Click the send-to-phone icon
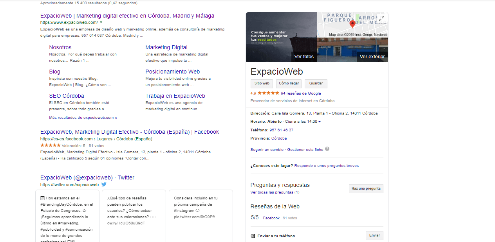The height and width of the screenshot is (242, 495). pos(253,236)
